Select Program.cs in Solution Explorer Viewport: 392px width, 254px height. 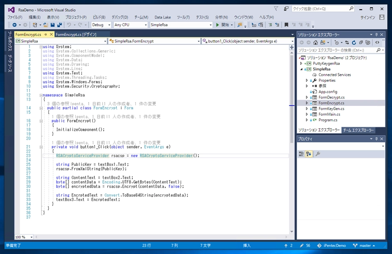point(328,120)
